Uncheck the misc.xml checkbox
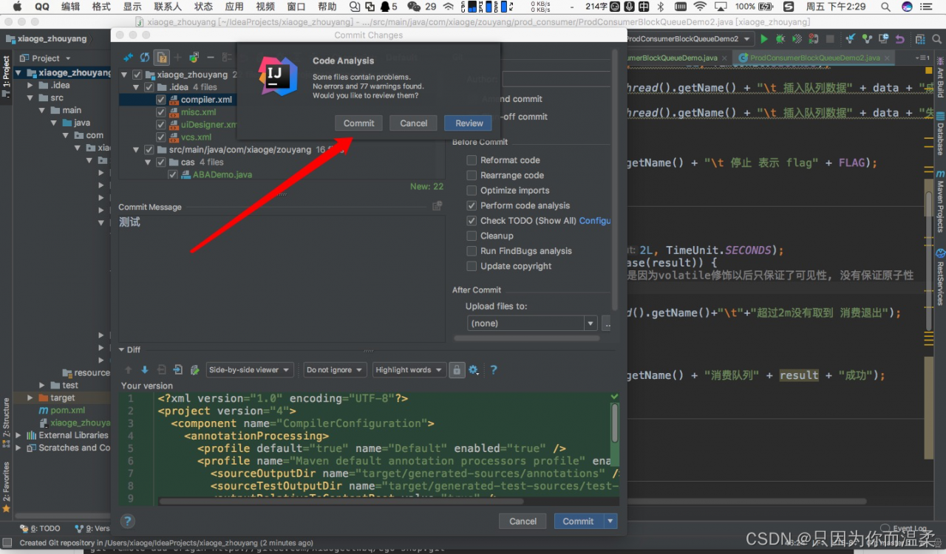Screen dimensions: 946x554 160,112
